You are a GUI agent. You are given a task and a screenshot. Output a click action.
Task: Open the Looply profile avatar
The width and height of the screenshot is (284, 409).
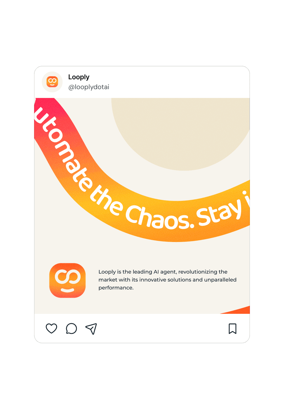(x=52, y=82)
